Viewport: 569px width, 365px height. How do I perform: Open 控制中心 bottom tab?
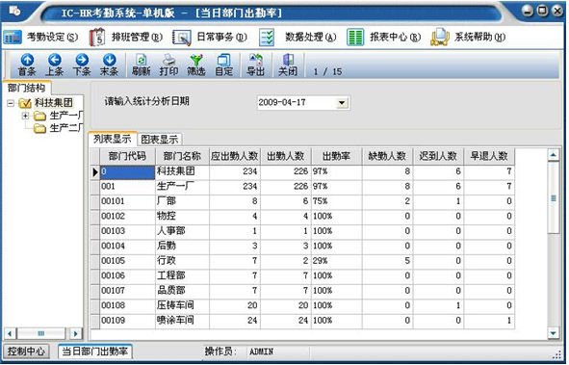coord(26,352)
